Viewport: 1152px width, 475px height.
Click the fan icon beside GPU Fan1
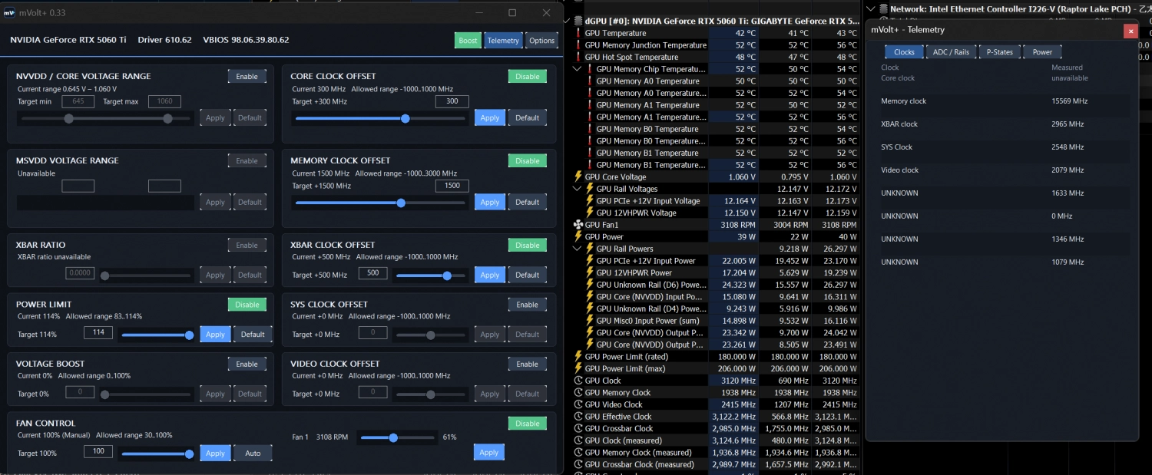click(578, 225)
